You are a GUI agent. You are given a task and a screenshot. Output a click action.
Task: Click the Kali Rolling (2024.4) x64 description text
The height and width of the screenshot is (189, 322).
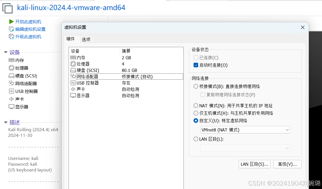tap(33, 130)
